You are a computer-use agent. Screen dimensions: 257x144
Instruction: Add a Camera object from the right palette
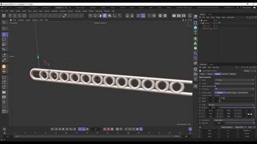click(x=196, y=74)
